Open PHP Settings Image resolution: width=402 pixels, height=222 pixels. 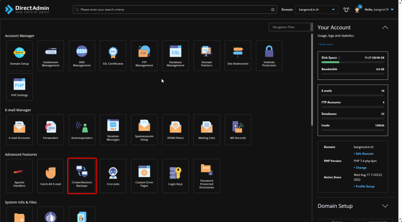tap(19, 87)
